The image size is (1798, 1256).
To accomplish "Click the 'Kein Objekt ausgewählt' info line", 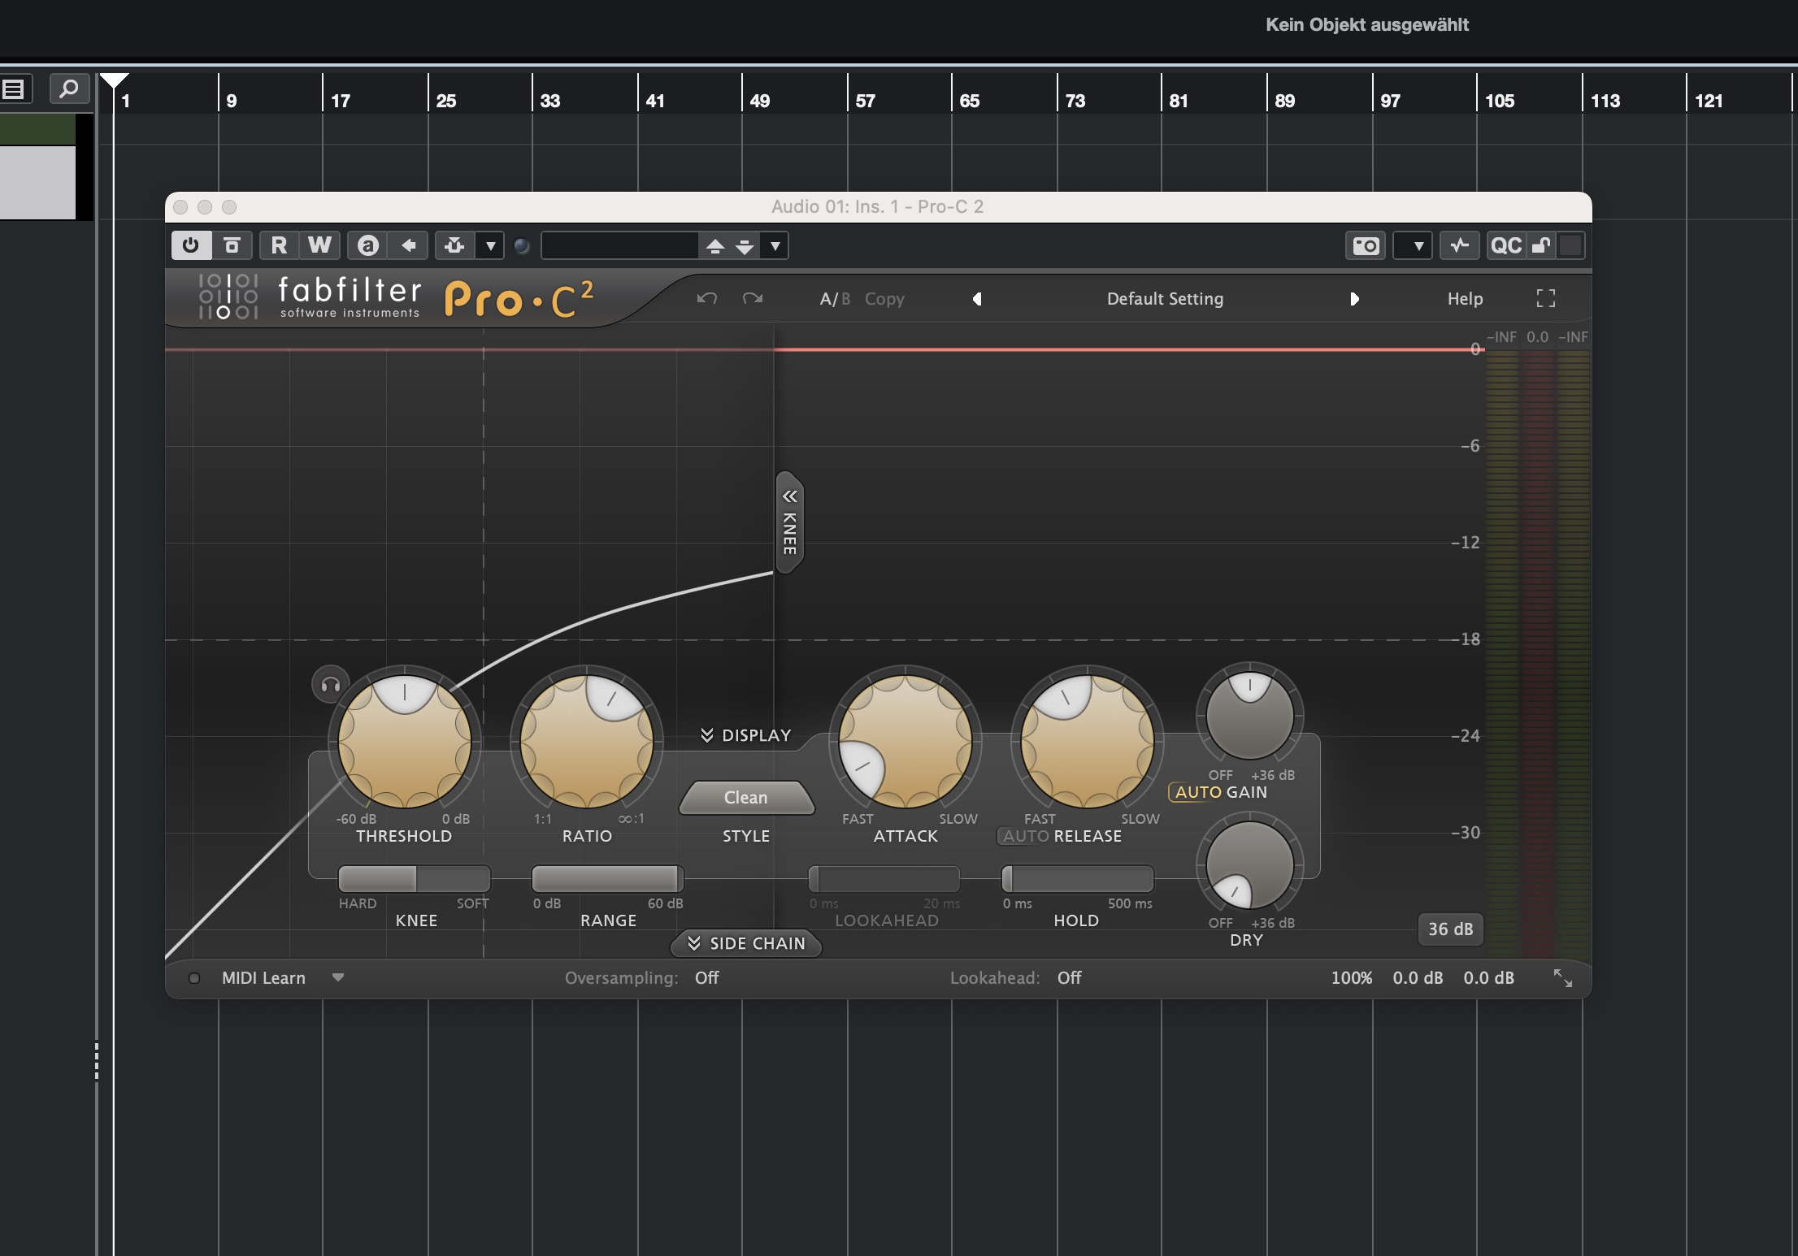I will (1366, 25).
